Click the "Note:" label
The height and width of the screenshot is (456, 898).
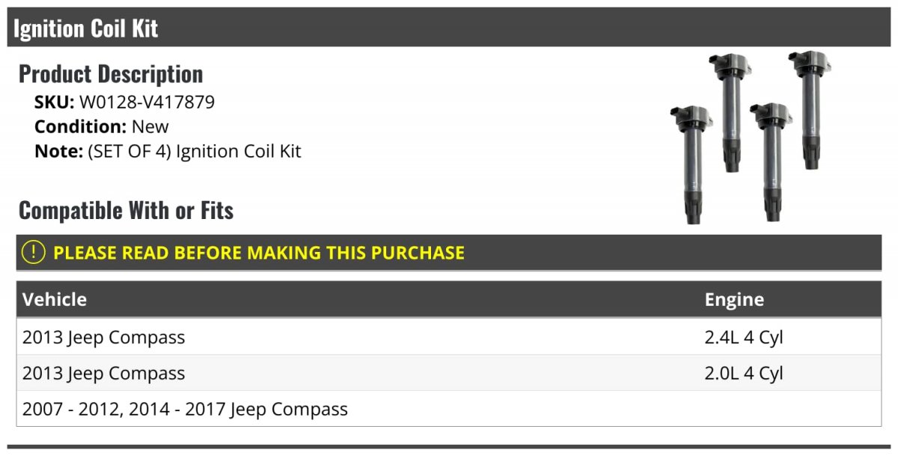(x=58, y=151)
